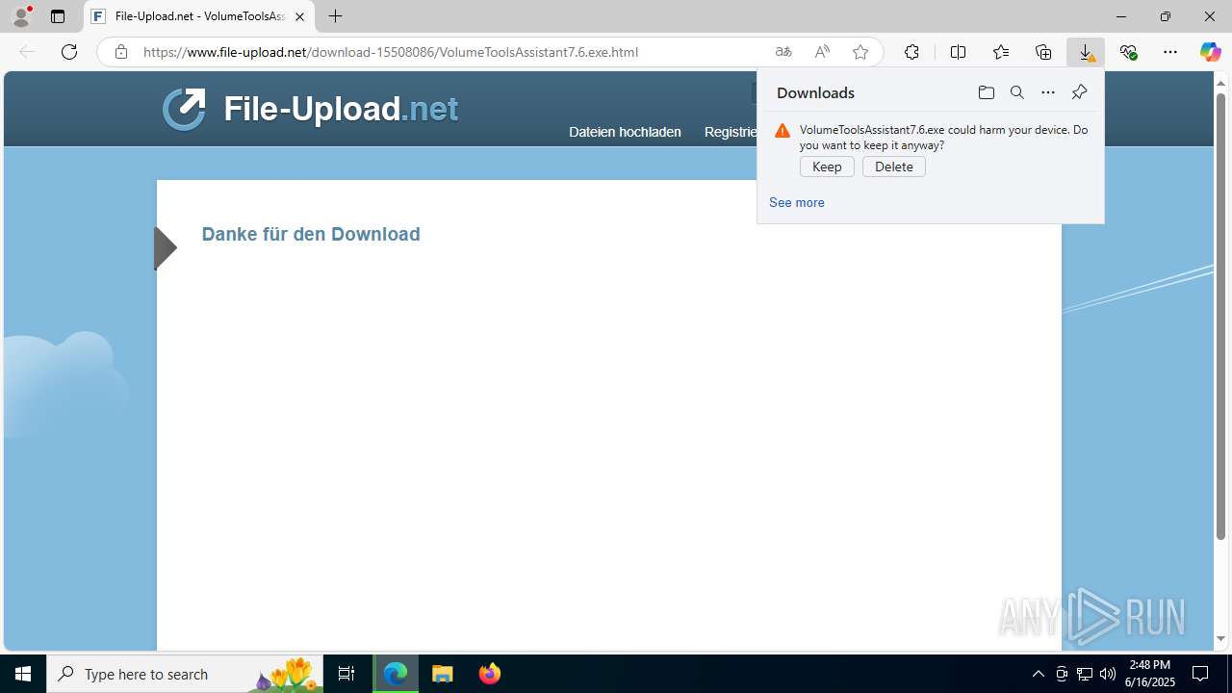Show hidden system tray icons
The height and width of the screenshot is (693, 1232).
(x=1038, y=674)
